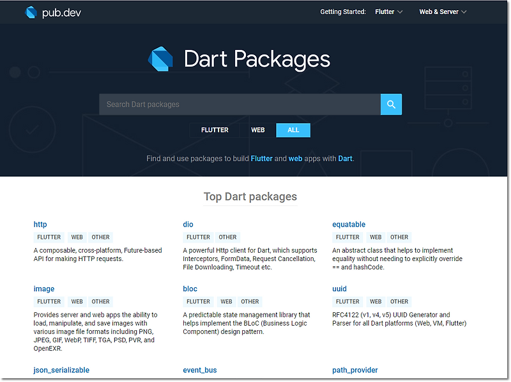This screenshot has width=511, height=382.
Task: Click the Top Dart packages heading
Action: (250, 196)
